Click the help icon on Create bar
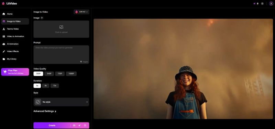 click(x=85, y=125)
